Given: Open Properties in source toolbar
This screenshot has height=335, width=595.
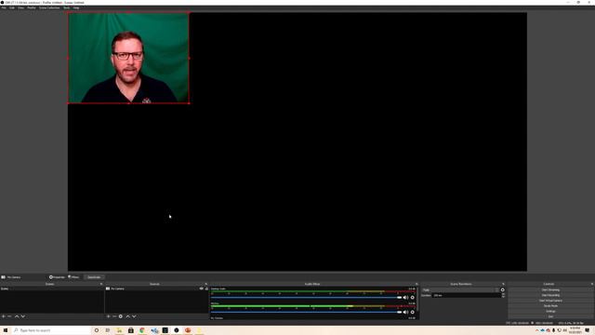Looking at the screenshot, I should pyautogui.click(x=57, y=277).
